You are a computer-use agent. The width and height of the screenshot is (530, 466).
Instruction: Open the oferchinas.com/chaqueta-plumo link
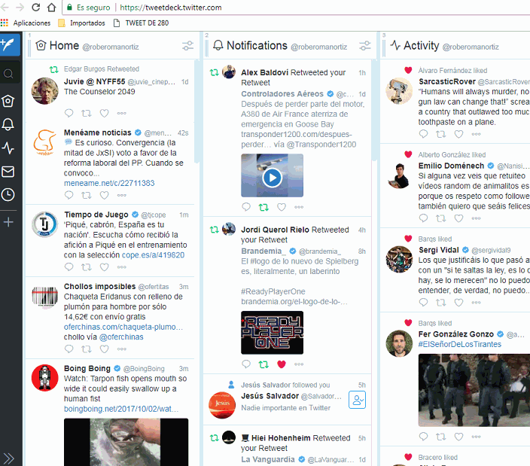(123, 327)
